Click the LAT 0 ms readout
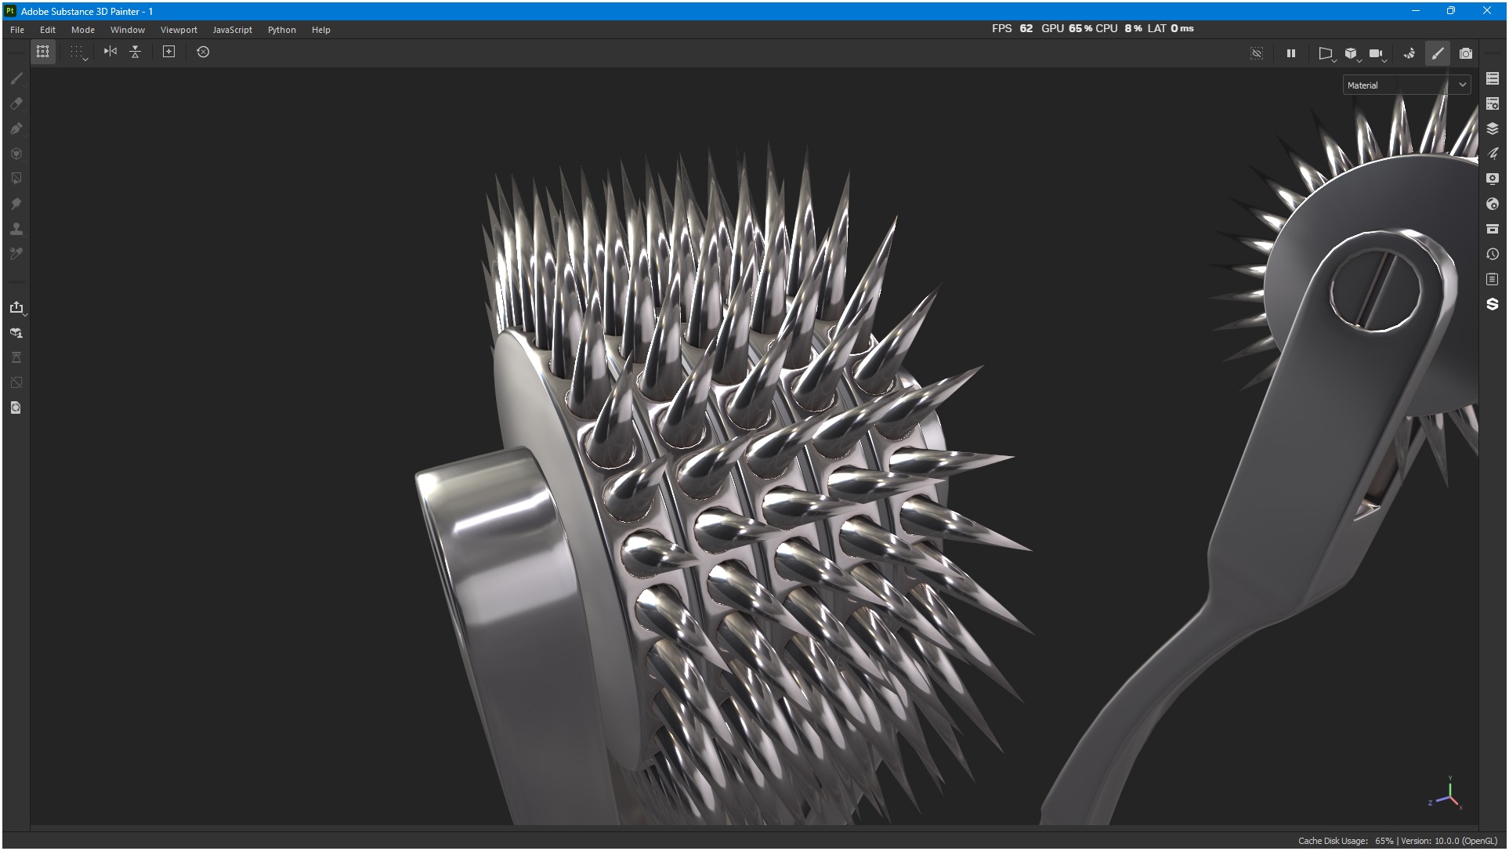 (1171, 28)
